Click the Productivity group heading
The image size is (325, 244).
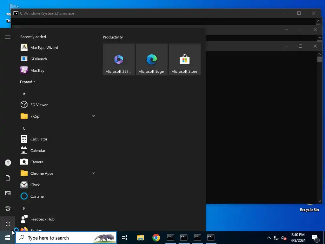(x=113, y=37)
